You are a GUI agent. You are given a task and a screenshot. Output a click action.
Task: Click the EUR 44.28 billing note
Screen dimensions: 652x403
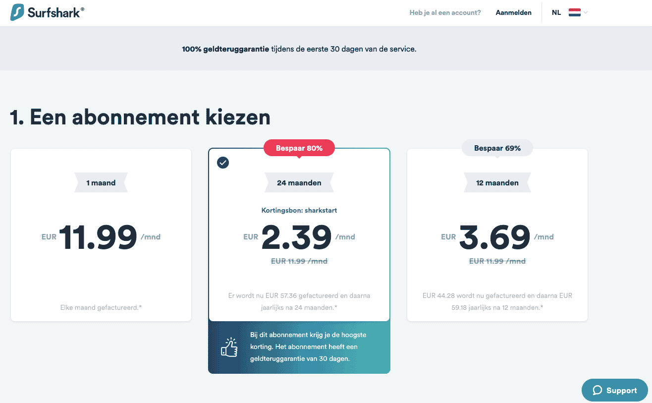coord(497,301)
